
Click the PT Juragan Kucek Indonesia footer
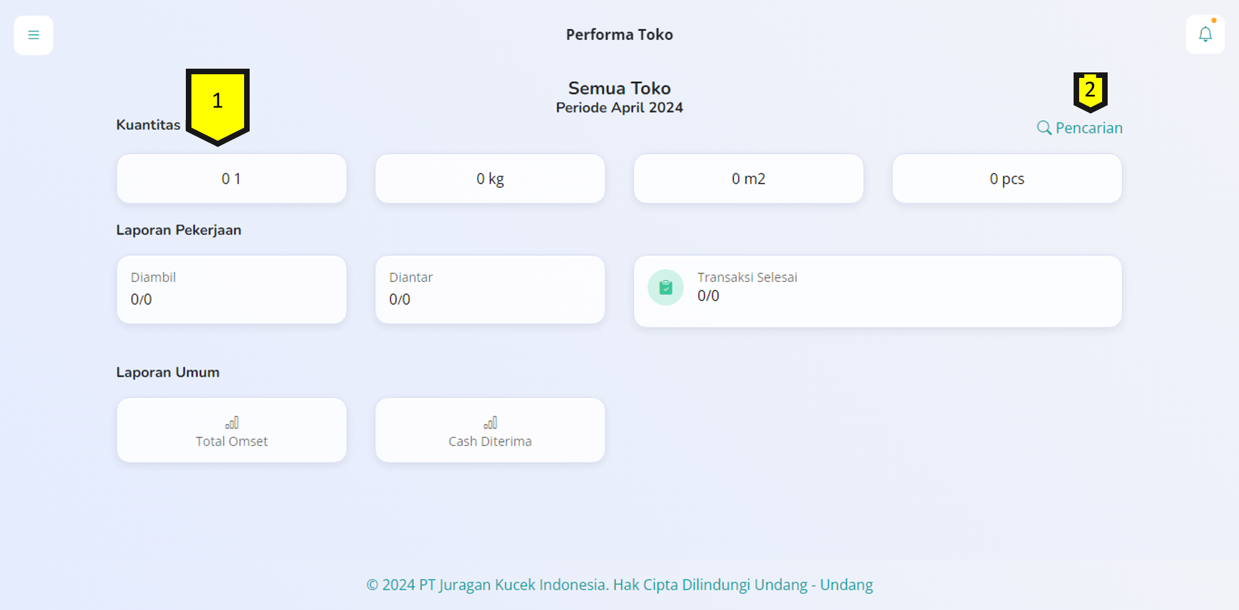click(x=619, y=585)
